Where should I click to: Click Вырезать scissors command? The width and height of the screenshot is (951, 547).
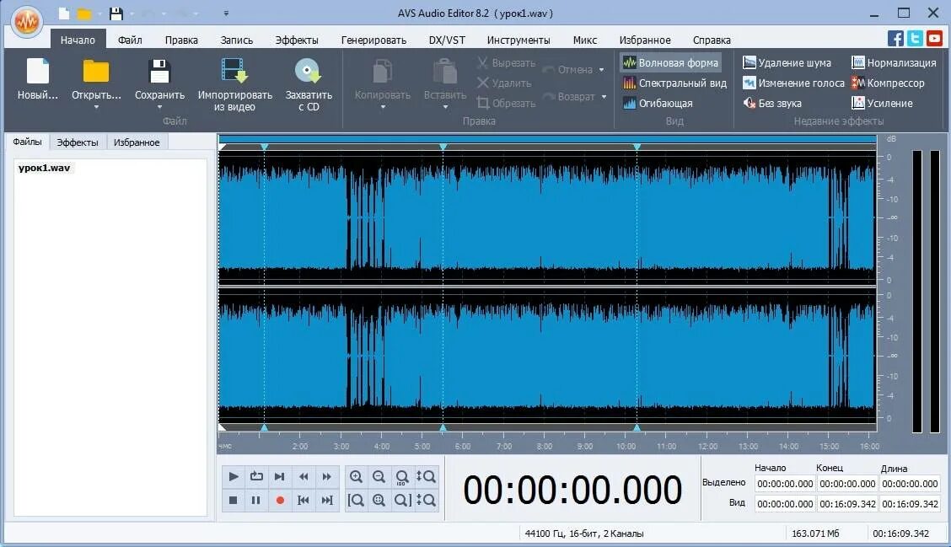[x=506, y=62]
